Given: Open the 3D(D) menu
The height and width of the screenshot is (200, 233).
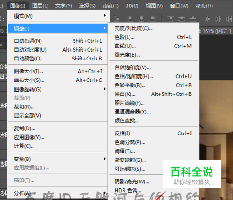Looking at the screenshot, I should (x=132, y=6).
